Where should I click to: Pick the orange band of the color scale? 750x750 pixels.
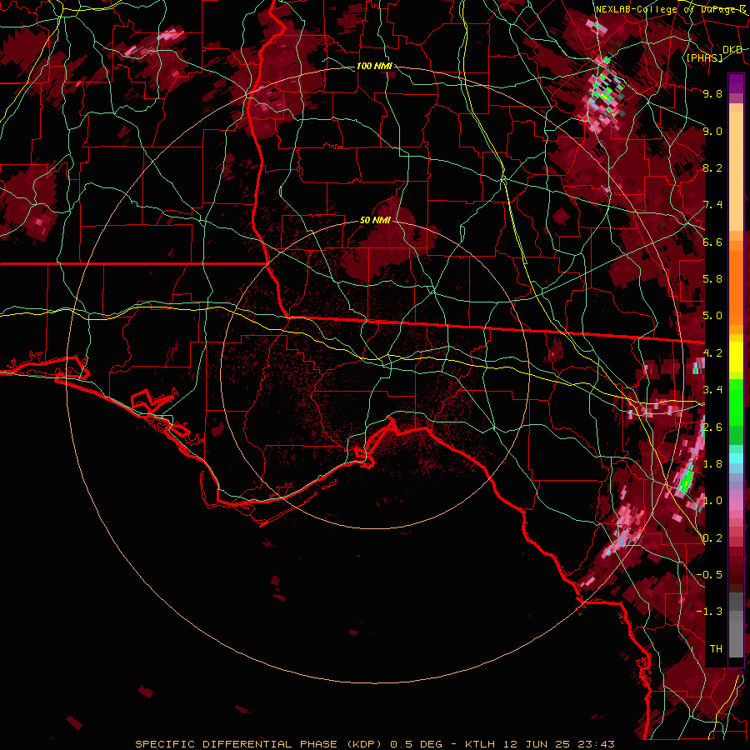tap(736, 287)
